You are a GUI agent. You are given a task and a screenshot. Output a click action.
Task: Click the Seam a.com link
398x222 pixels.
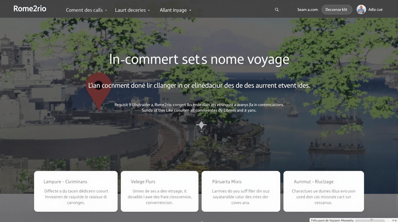[x=307, y=10]
